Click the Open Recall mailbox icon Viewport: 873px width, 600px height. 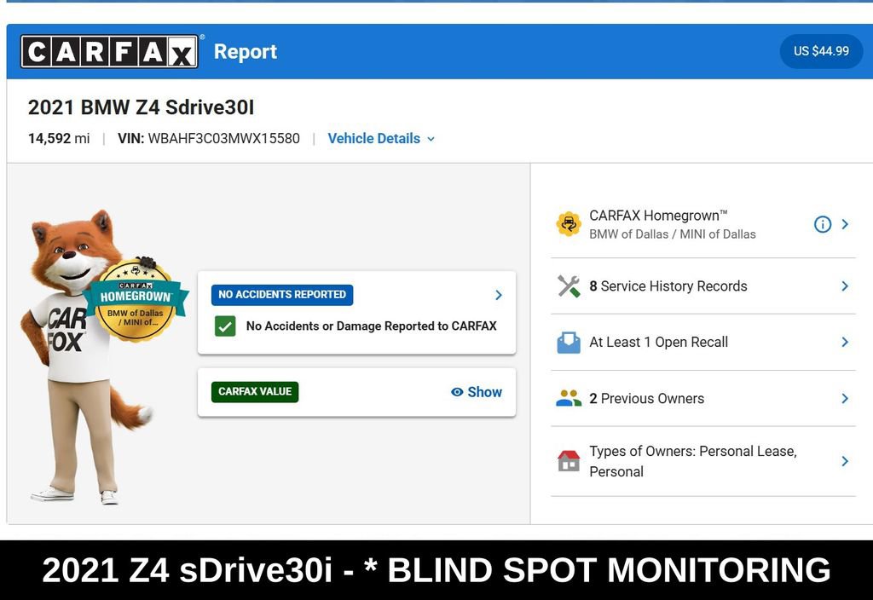tap(569, 343)
